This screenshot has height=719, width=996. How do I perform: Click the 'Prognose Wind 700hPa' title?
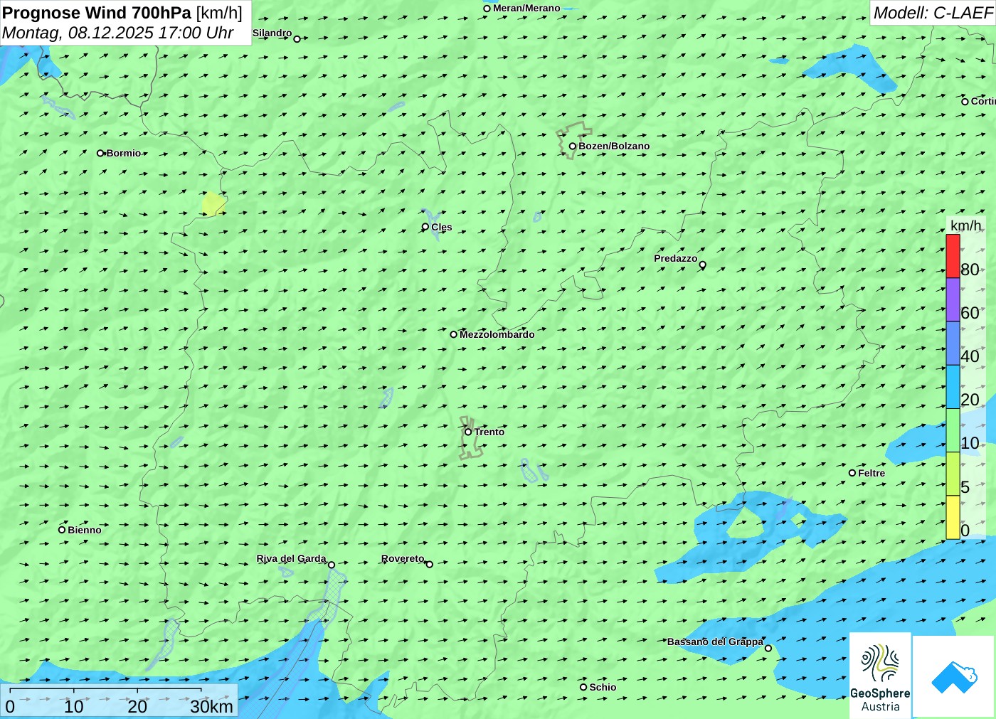click(x=97, y=13)
